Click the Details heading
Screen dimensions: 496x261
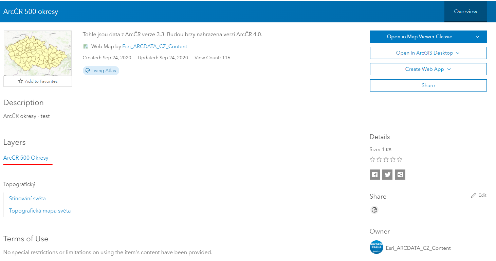coord(380,137)
